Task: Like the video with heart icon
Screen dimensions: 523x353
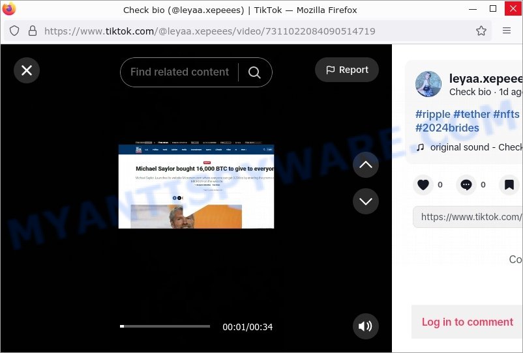Action: click(x=423, y=184)
